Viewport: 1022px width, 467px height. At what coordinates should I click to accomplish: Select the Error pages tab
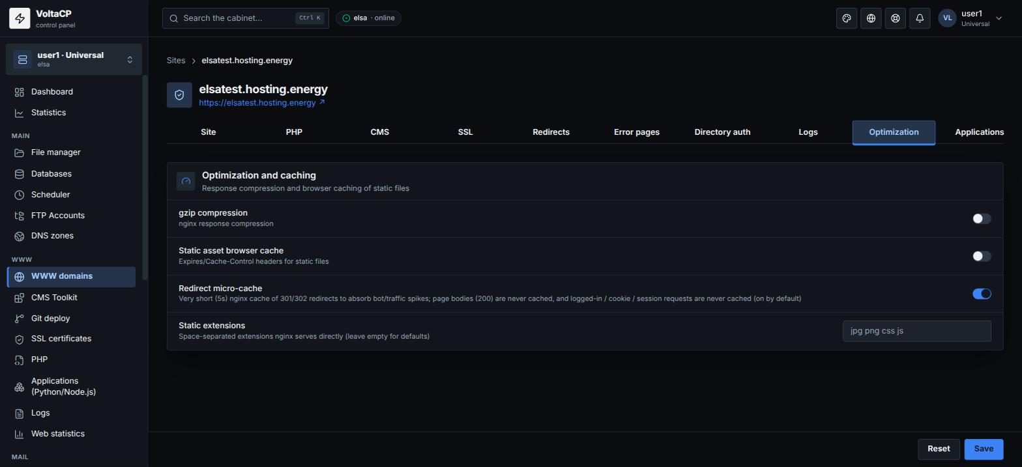click(637, 132)
